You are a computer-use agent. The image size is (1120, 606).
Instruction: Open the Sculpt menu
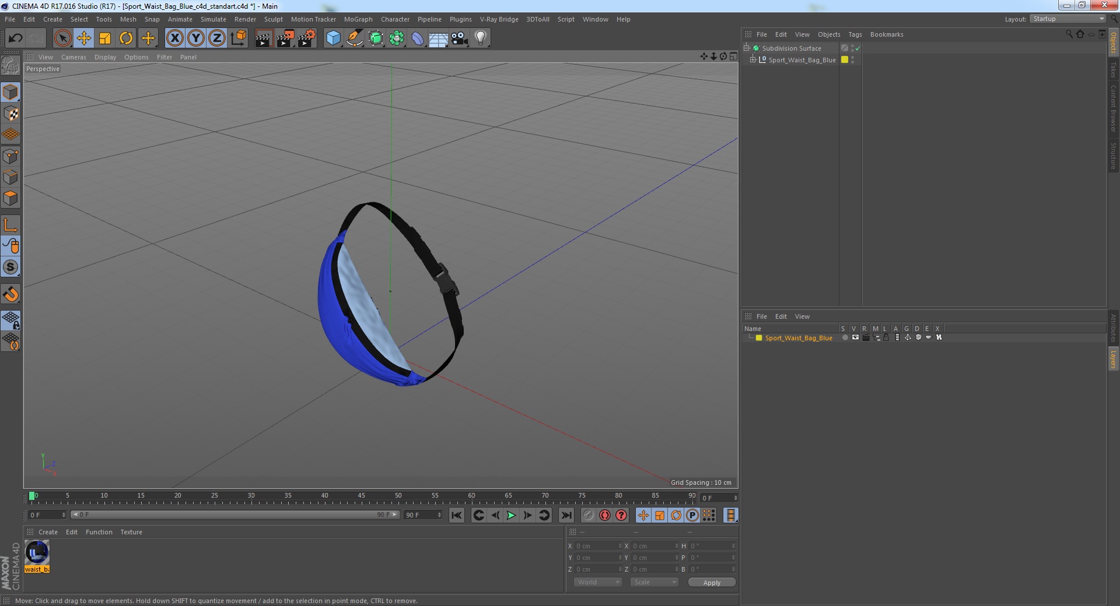tap(273, 19)
